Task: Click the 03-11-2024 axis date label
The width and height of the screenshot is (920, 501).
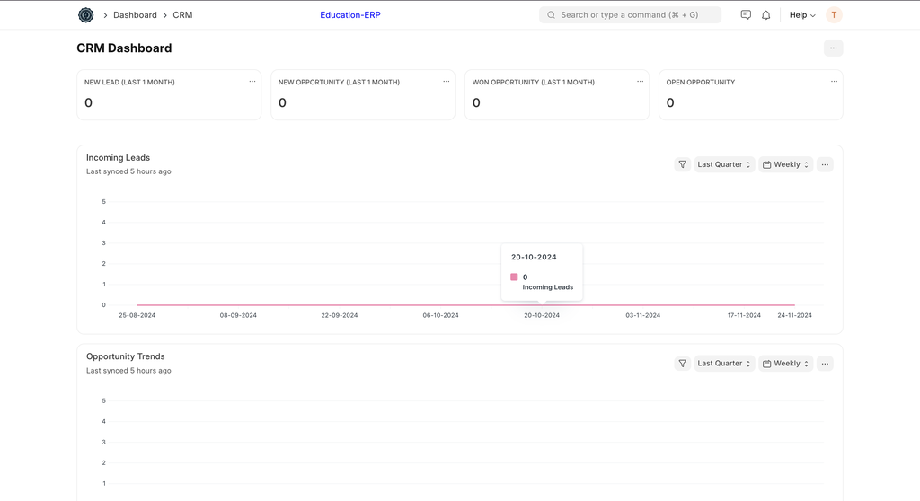Action: point(643,315)
